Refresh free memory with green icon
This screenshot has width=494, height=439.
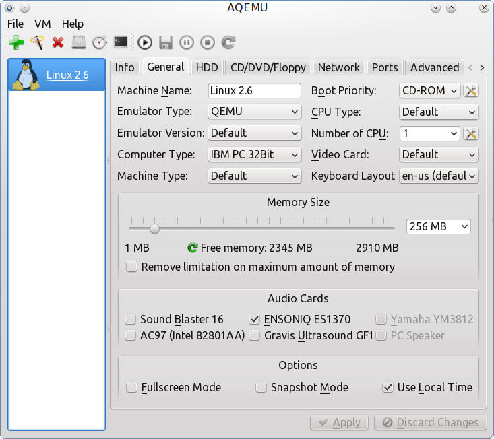193,248
